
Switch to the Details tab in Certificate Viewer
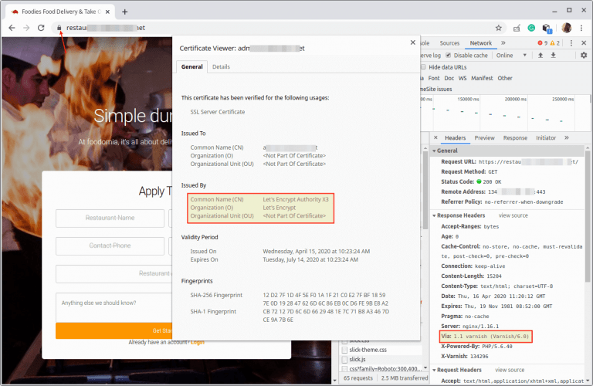coord(221,66)
